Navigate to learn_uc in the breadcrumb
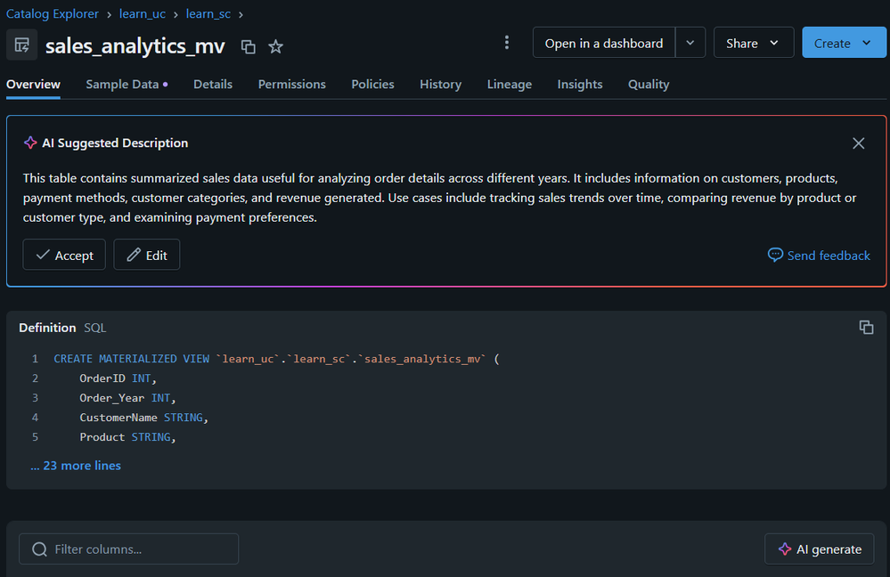 (143, 13)
